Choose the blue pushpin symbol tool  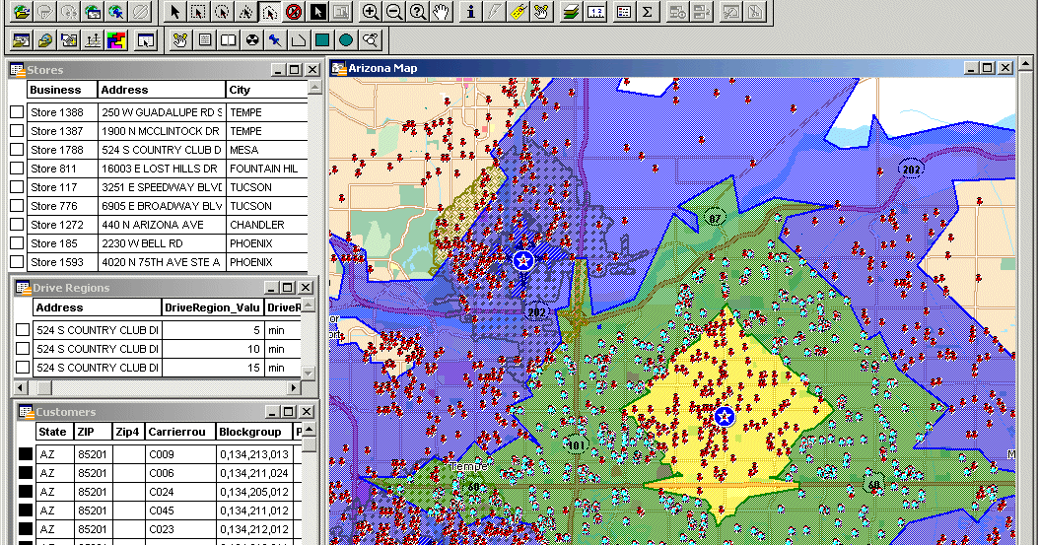point(274,40)
